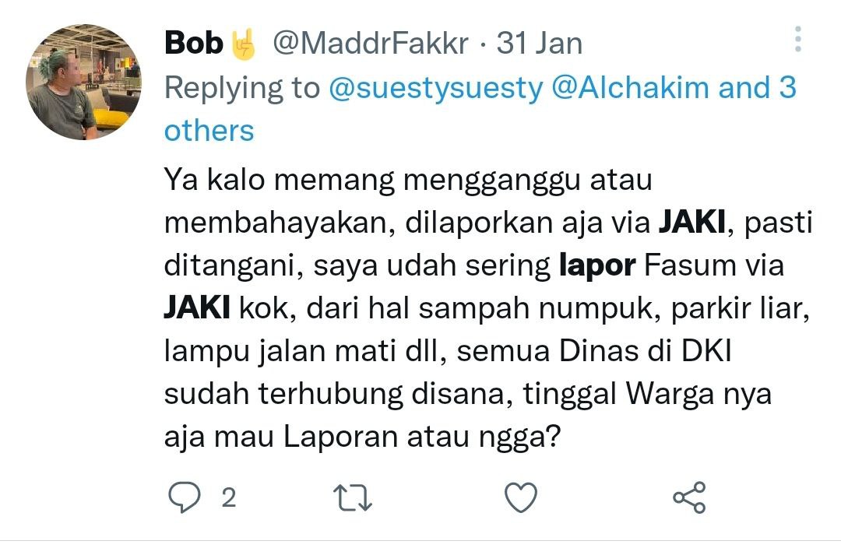The width and height of the screenshot is (841, 548).
Task: Expand the 'and 3' repliers link
Action: [x=758, y=87]
